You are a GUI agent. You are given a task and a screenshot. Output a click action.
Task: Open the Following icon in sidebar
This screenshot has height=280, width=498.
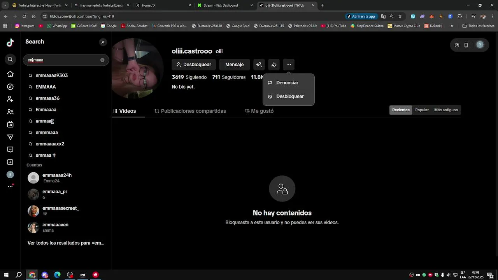coord(10,99)
